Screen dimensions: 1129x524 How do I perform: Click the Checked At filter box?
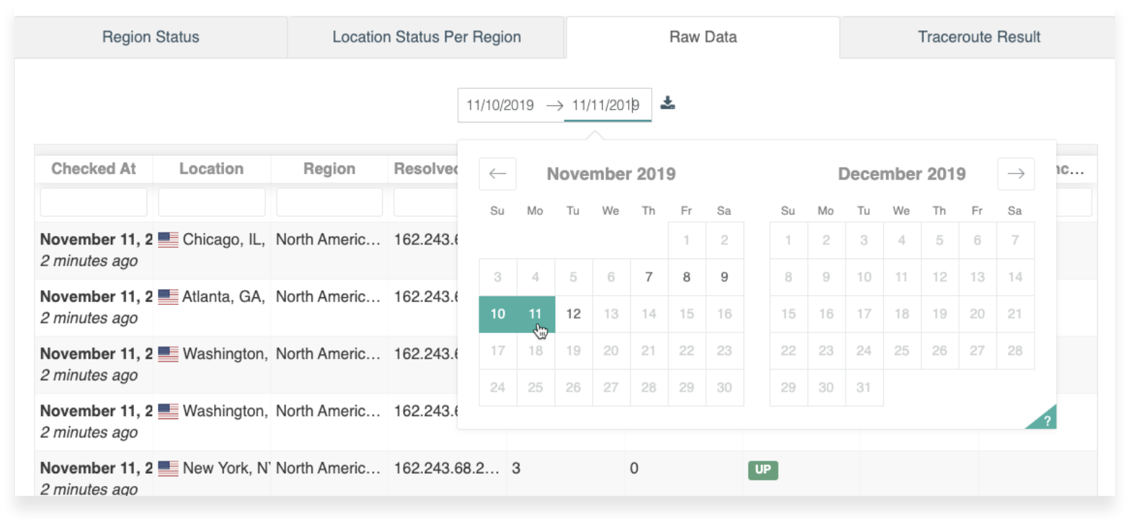94,203
